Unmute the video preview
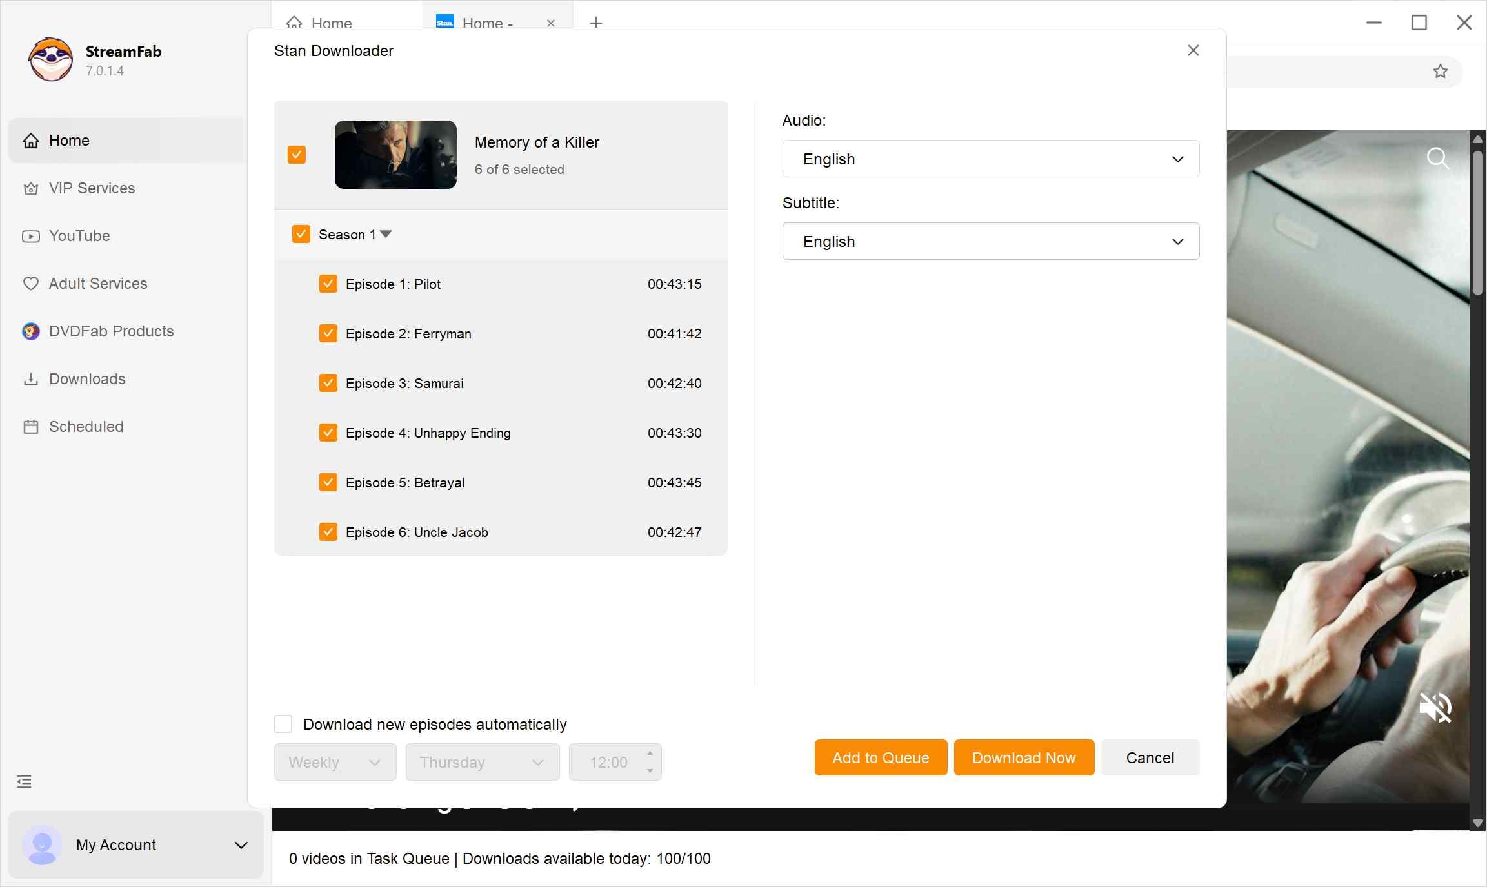1487x887 pixels. point(1435,707)
